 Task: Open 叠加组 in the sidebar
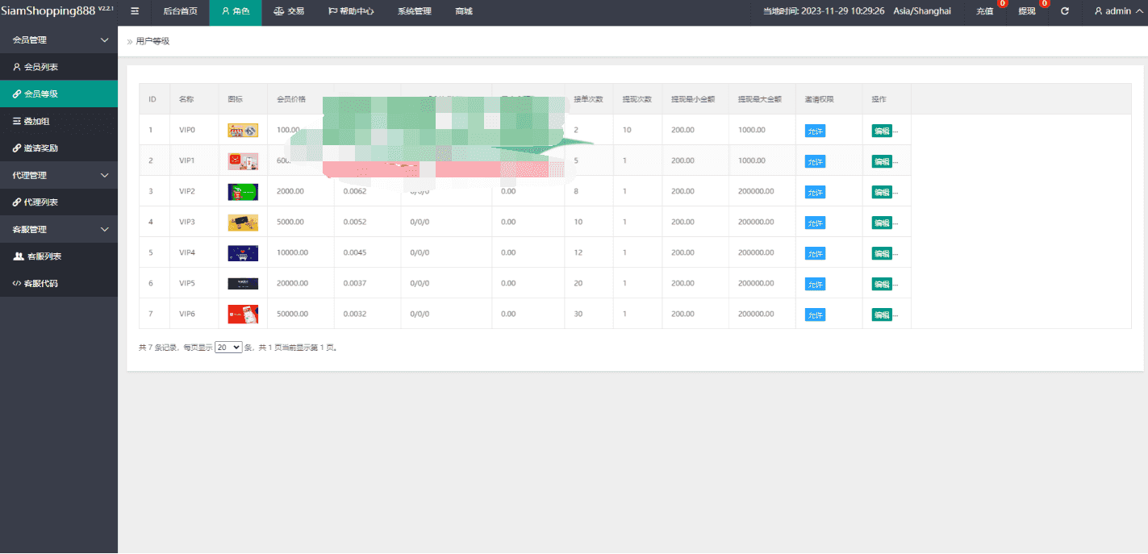pyautogui.click(x=36, y=121)
